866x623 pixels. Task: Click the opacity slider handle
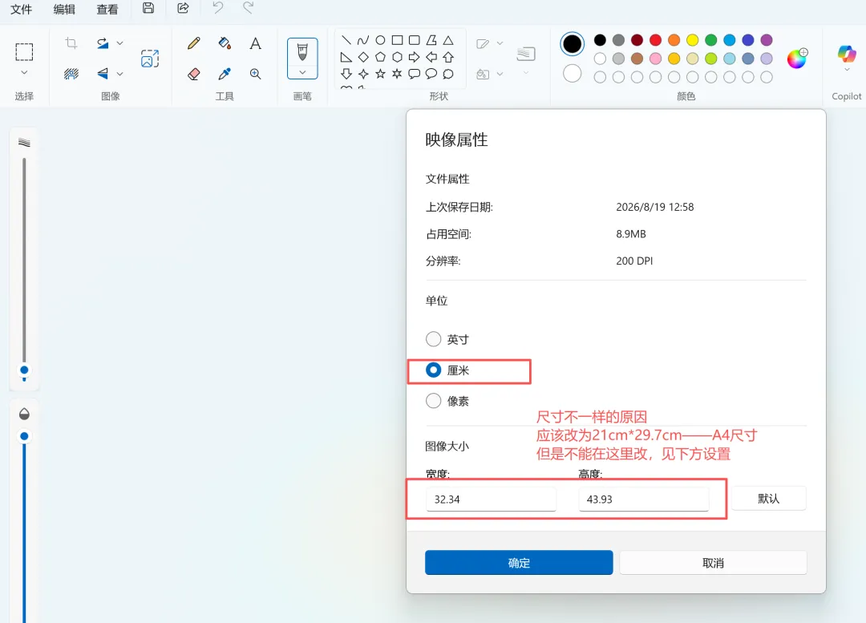click(x=24, y=436)
